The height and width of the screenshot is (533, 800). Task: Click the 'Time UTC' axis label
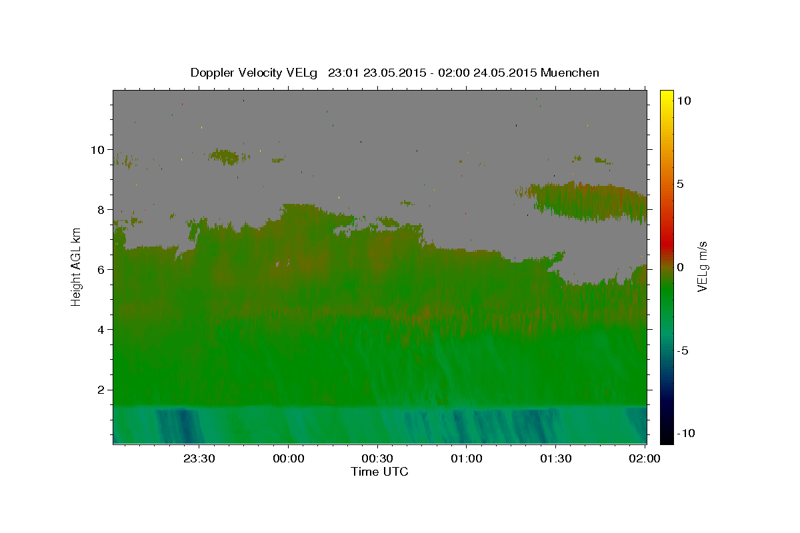(x=379, y=472)
